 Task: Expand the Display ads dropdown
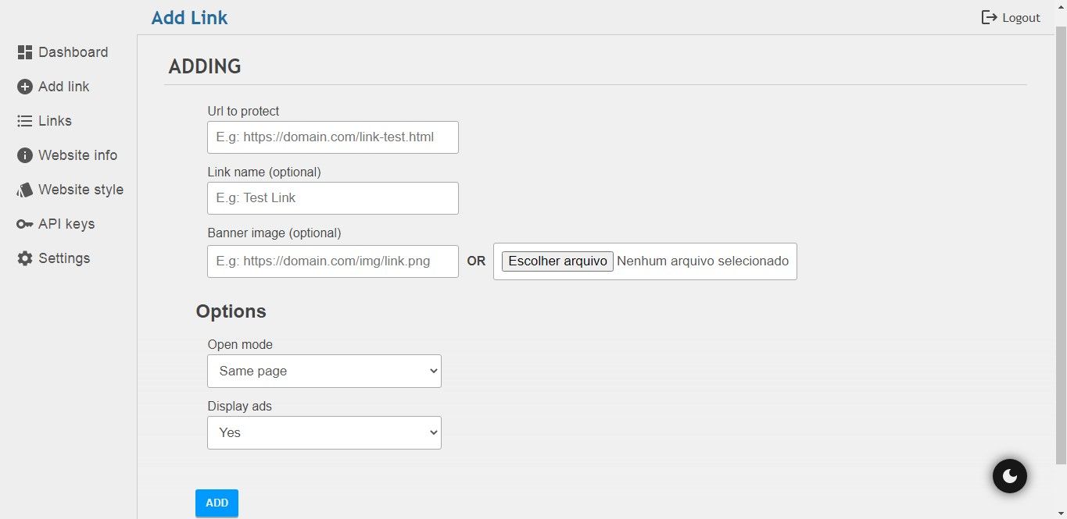pyautogui.click(x=324, y=432)
